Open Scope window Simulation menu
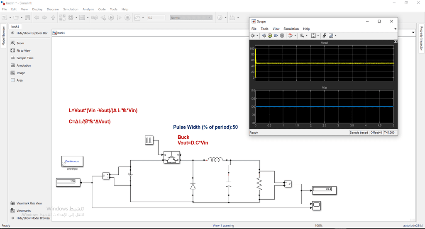This screenshot has width=425, height=229. [291, 29]
